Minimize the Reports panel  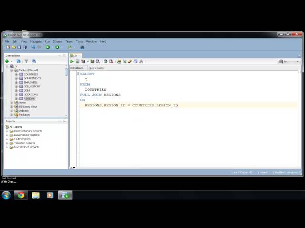65,121
